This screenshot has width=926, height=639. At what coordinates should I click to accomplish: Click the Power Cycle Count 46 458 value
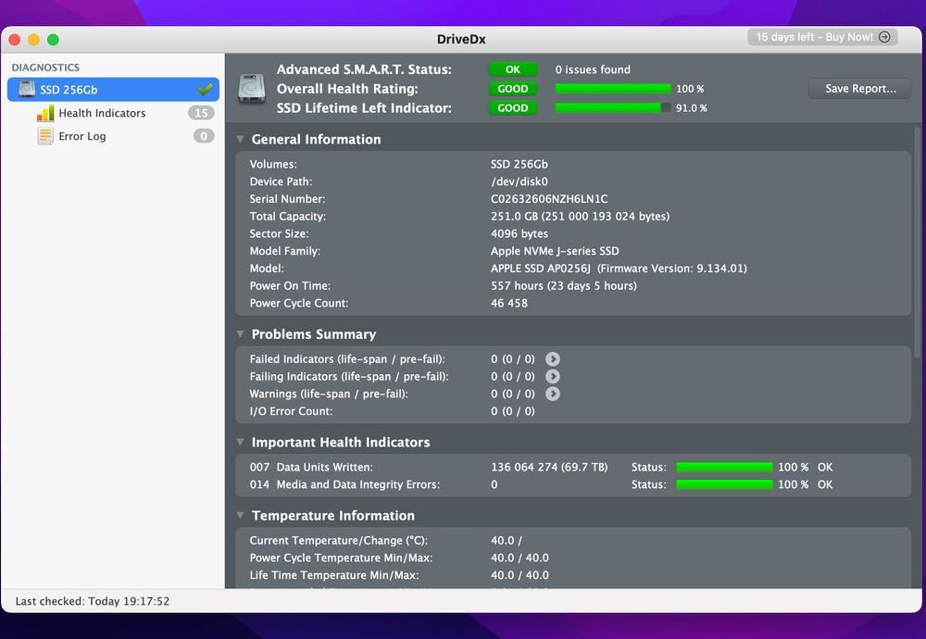coord(509,303)
